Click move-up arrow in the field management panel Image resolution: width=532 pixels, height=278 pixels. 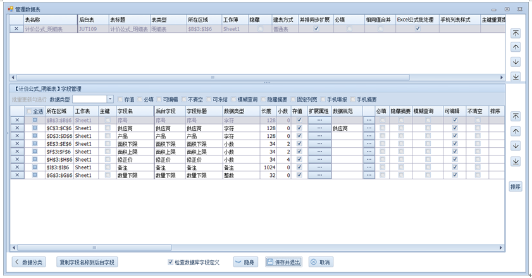tap(516, 131)
